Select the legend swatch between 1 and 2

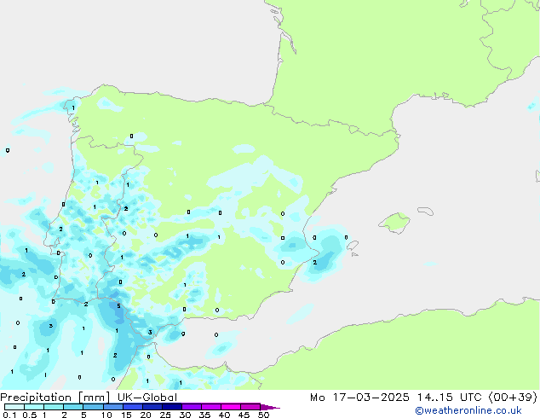(x=54, y=407)
